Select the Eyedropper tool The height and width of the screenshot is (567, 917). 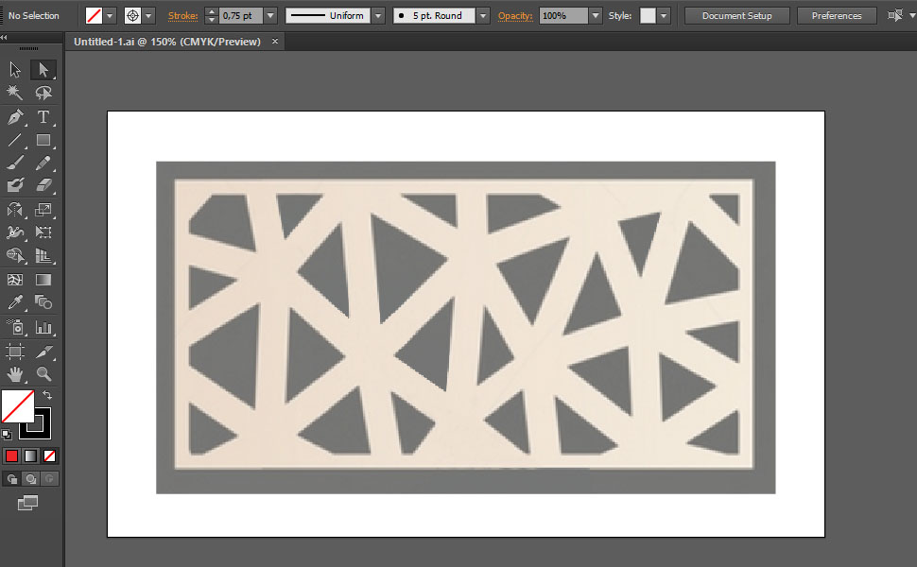tap(14, 302)
